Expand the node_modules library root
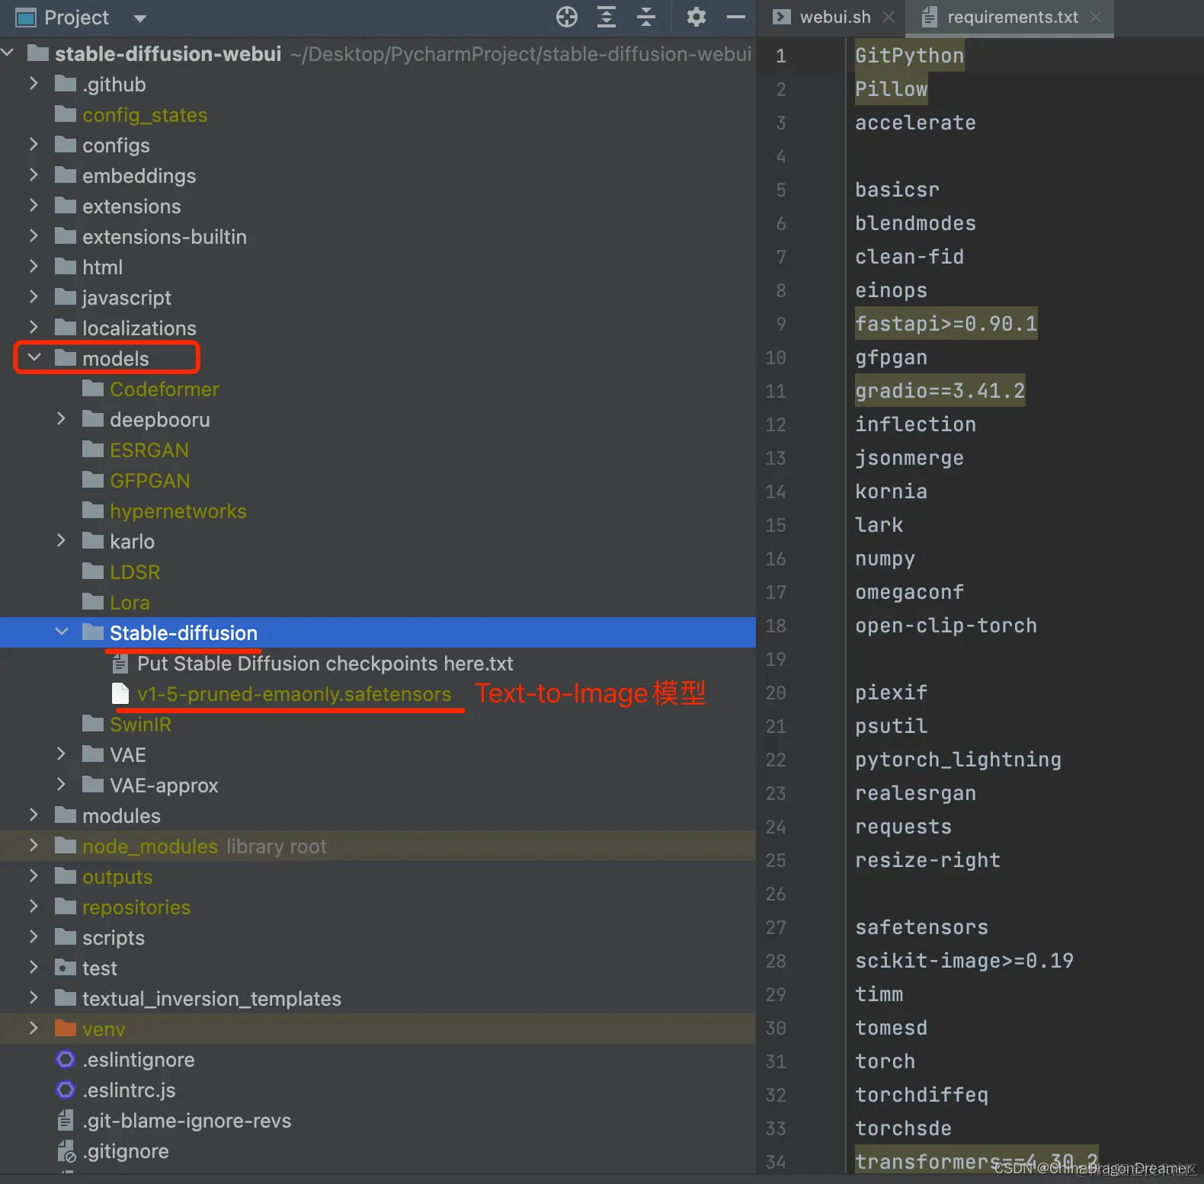Screen dimensions: 1204x1184 pos(34,845)
